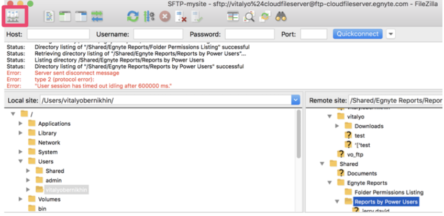This screenshot has height=216, width=444.
Task: Toggle synchronized browsing icon
Action: (265, 17)
